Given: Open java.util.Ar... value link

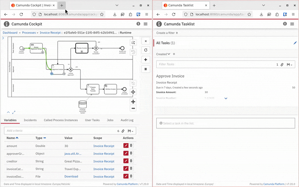Looking at the screenshot, I should coord(73,154).
